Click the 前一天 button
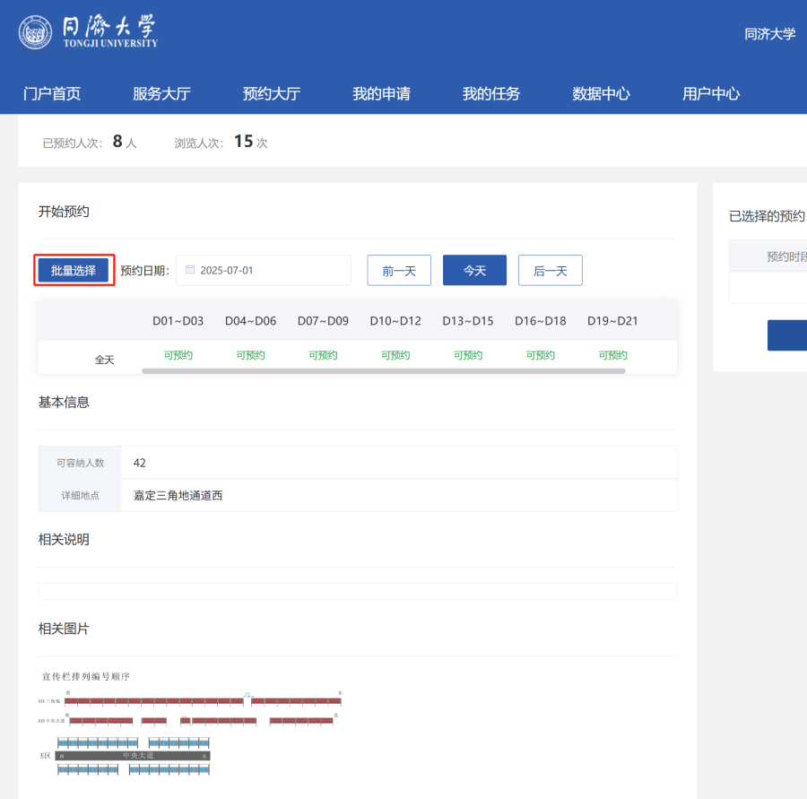Image resolution: width=807 pixels, height=799 pixels. (399, 271)
